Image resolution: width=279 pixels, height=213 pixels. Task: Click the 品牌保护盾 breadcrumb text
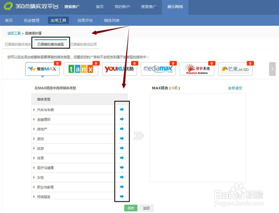(x=33, y=33)
